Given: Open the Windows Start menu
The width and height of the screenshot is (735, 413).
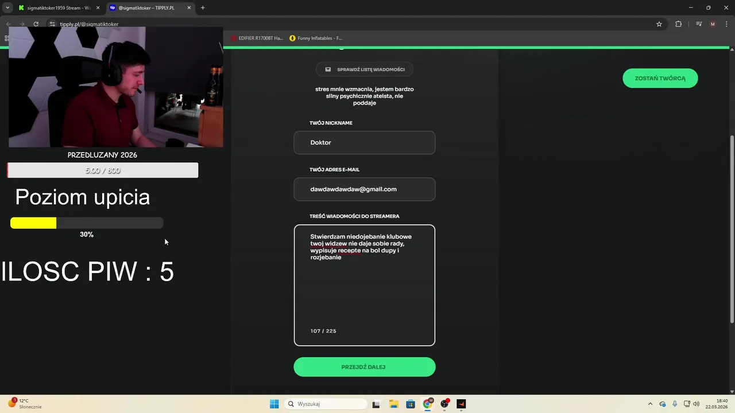Looking at the screenshot, I should point(274,404).
